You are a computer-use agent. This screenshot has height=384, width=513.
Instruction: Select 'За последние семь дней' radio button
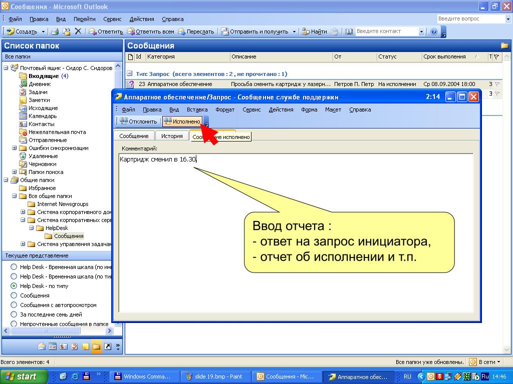[x=14, y=314]
